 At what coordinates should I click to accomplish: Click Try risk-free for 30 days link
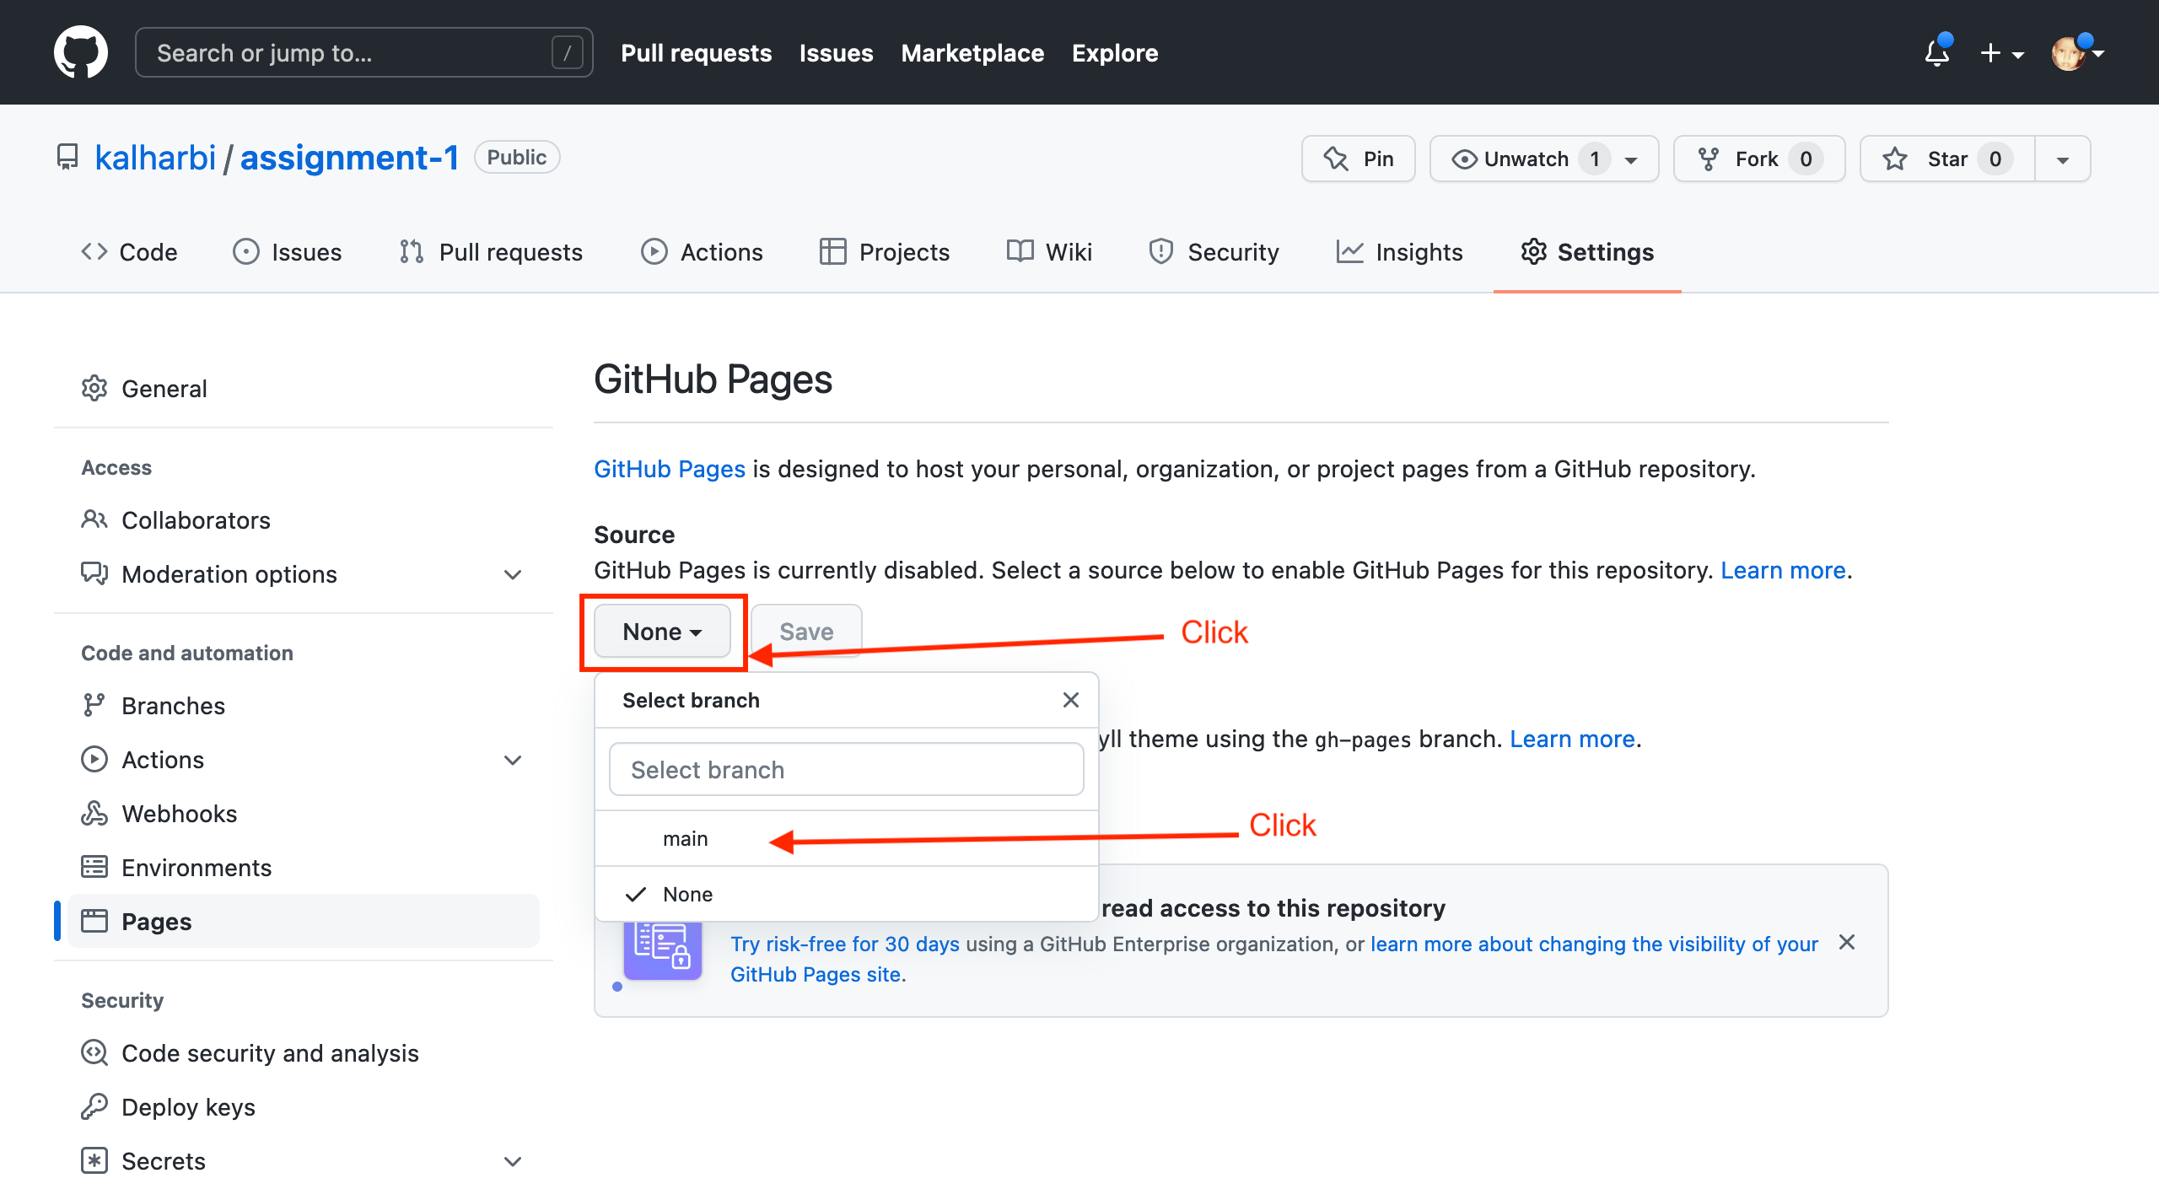[844, 944]
